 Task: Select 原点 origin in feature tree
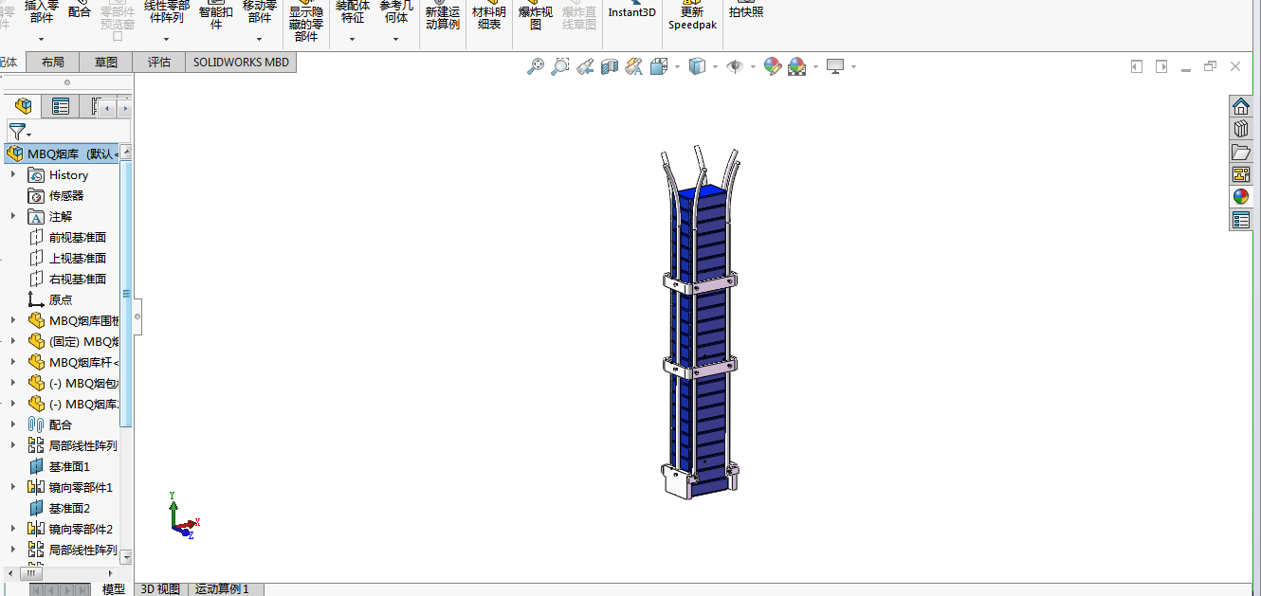point(61,299)
